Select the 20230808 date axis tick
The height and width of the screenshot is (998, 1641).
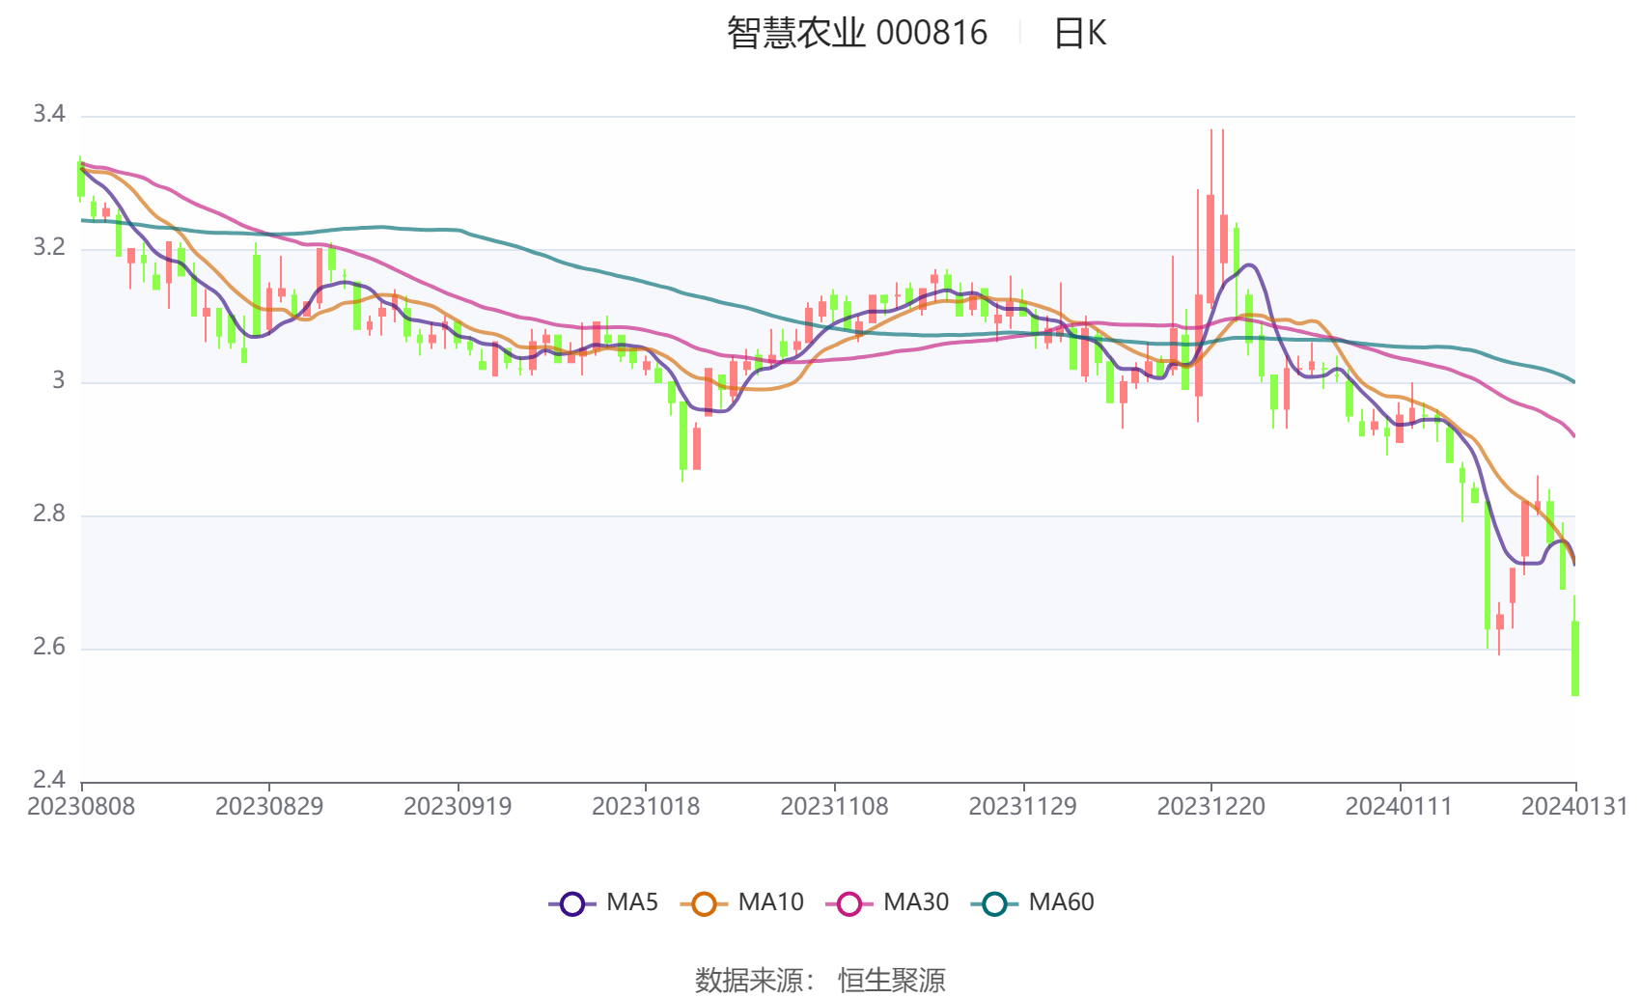pyautogui.click(x=81, y=807)
